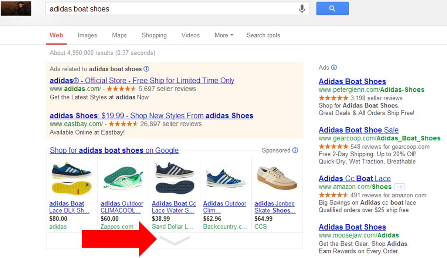This screenshot has height=258, width=447.
Task: Open Search tools options
Action: [x=263, y=35]
